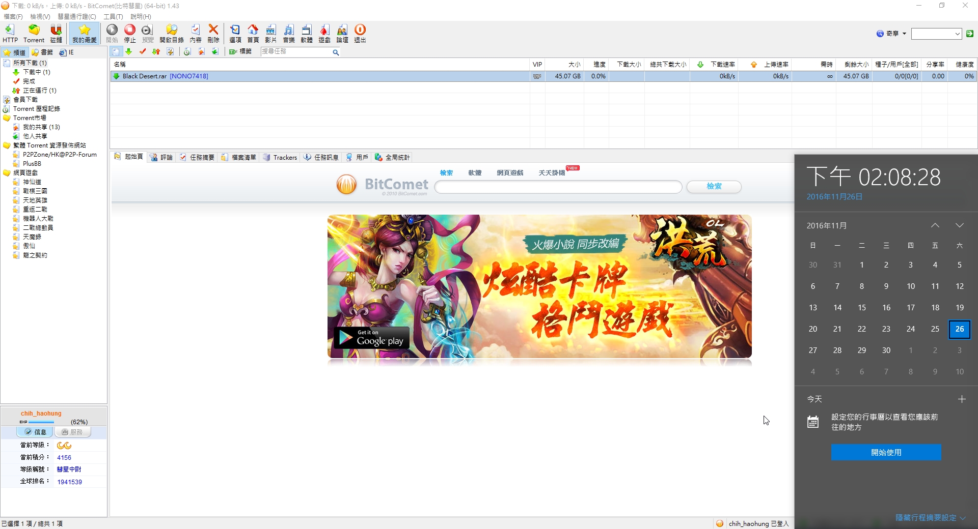
Task: Click the HTTP download toolbar icon
Action: pyautogui.click(x=10, y=34)
